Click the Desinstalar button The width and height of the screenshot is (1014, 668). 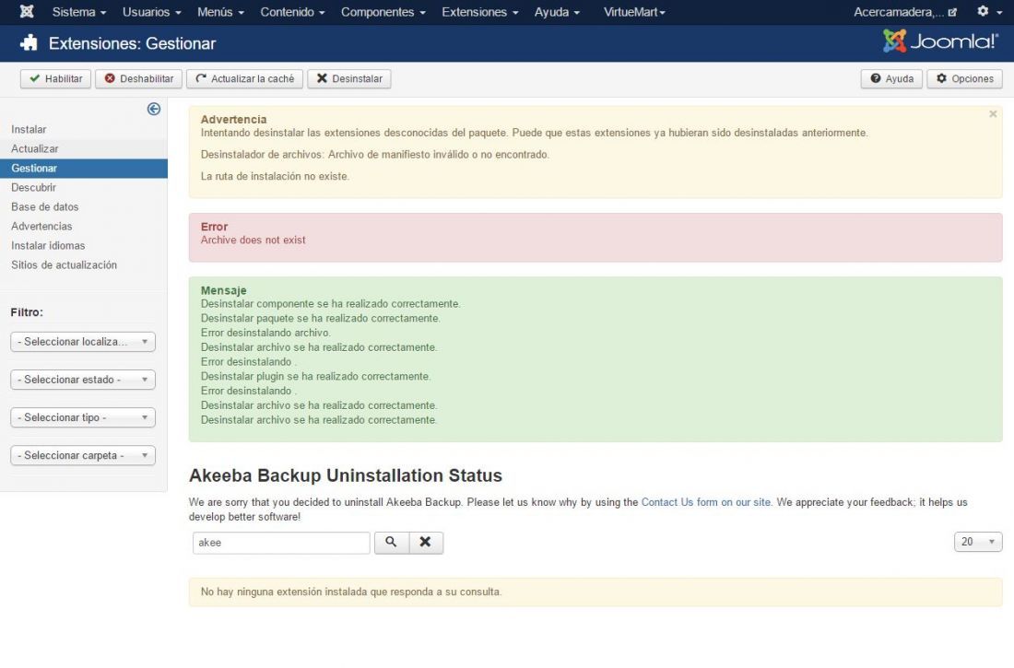point(349,79)
